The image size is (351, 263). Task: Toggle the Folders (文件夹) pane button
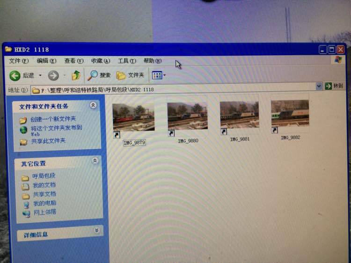(x=130, y=75)
